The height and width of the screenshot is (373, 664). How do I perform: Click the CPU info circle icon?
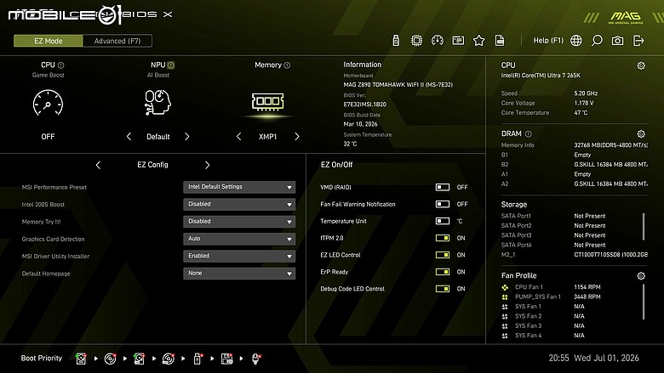point(61,65)
